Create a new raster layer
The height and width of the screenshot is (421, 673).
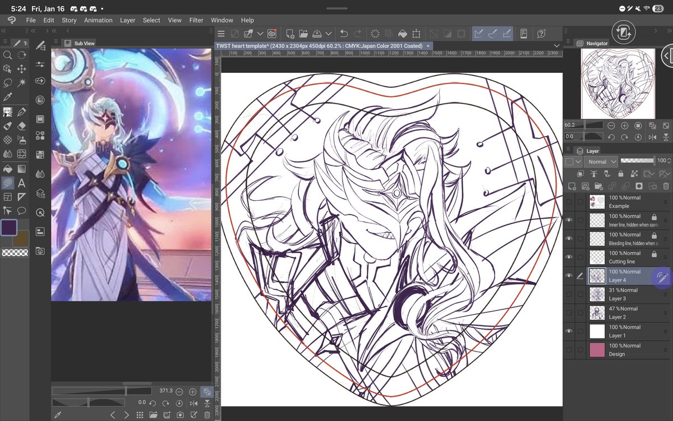click(x=571, y=186)
